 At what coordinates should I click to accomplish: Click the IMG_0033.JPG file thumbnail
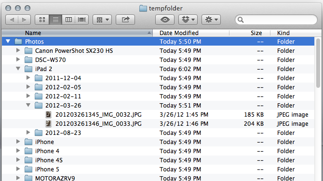click(x=48, y=123)
